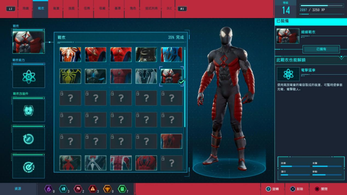Open the first suit mod shield icon slot
347x195 pixels.
(x=29, y=110)
